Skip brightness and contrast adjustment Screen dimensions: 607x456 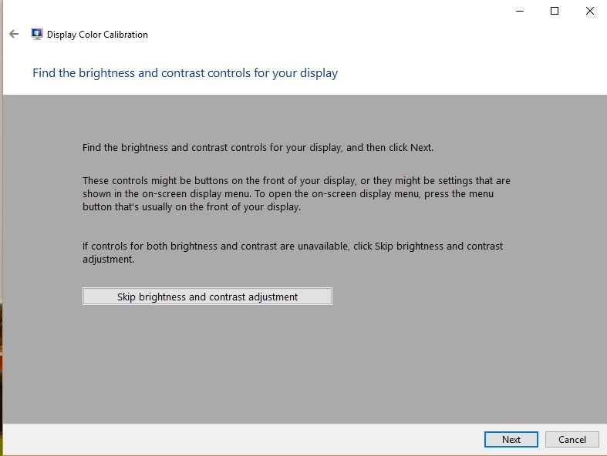click(x=207, y=297)
